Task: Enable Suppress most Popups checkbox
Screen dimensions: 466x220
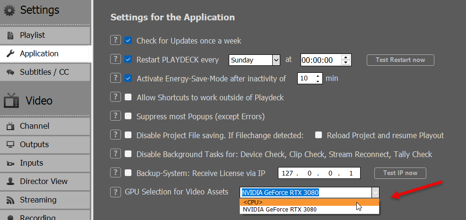Action: 128,116
